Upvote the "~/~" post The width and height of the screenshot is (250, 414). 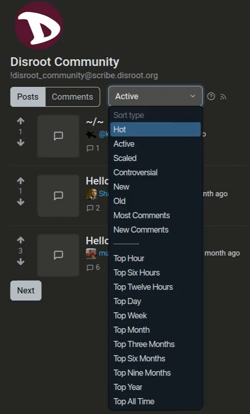point(20,121)
